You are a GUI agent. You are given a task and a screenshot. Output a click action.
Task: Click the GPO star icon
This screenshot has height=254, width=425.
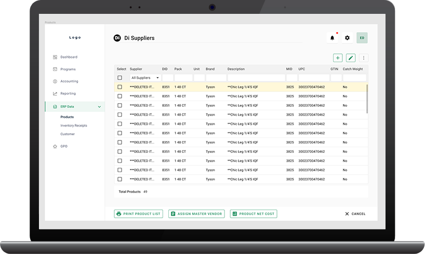click(55, 147)
